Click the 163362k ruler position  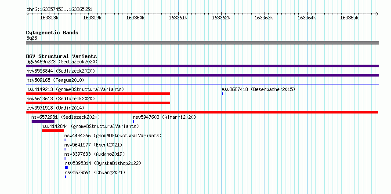point(221,18)
